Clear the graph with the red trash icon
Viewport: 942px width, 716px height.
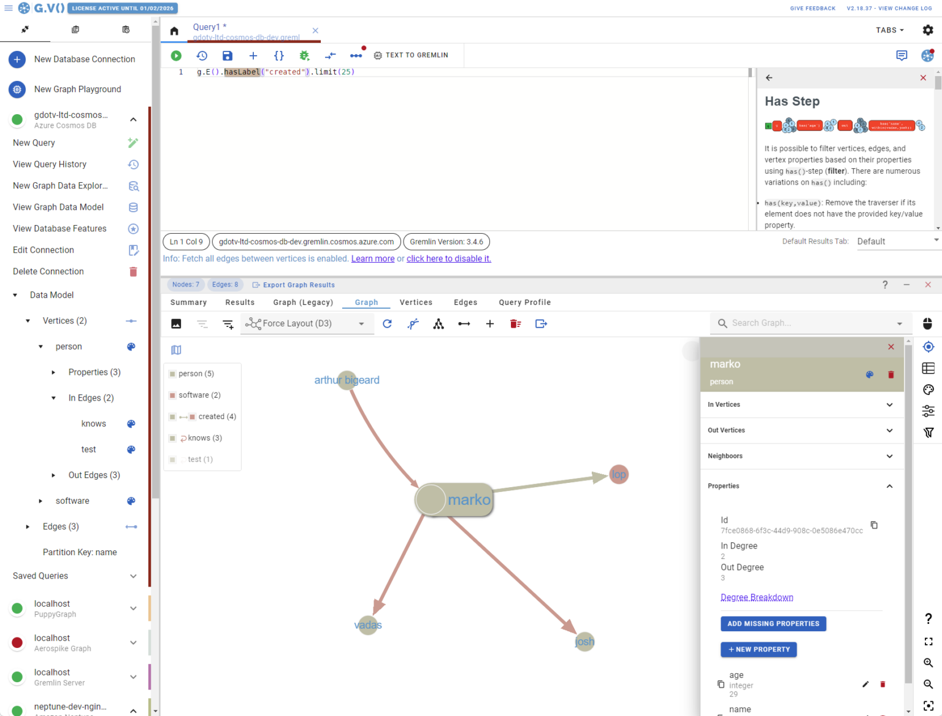coord(515,323)
